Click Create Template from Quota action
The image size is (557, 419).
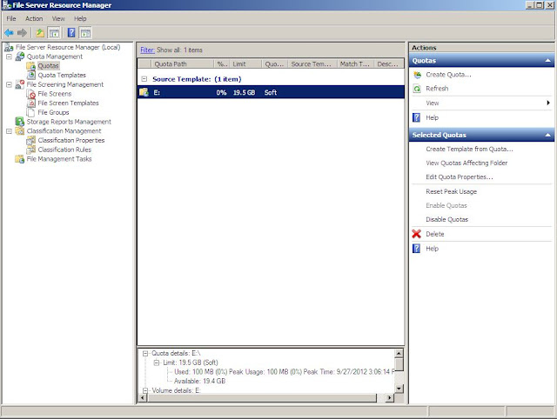coord(469,149)
